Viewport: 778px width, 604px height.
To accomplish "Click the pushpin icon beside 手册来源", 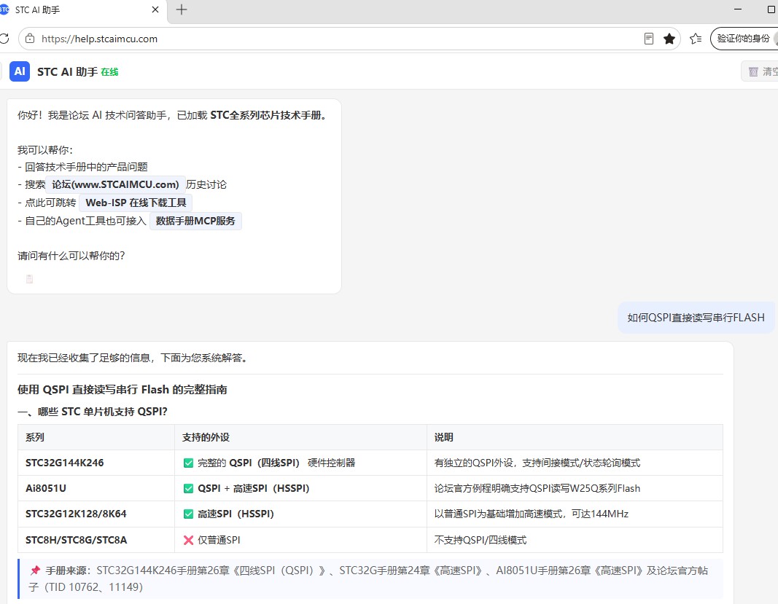I will 35,570.
